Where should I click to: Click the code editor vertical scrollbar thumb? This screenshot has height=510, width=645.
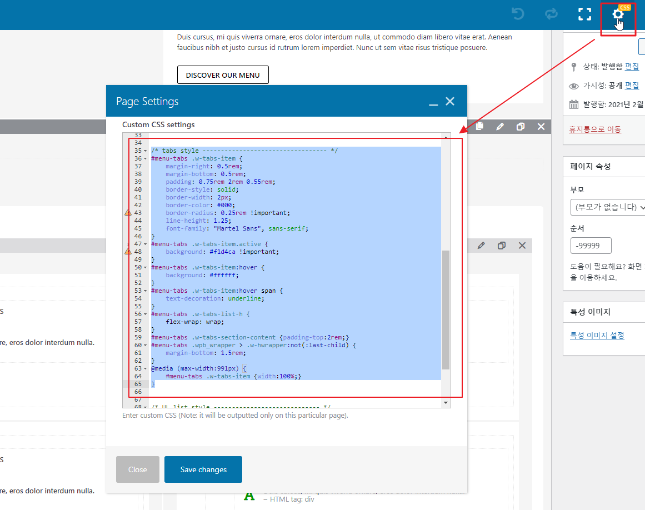coord(446,309)
